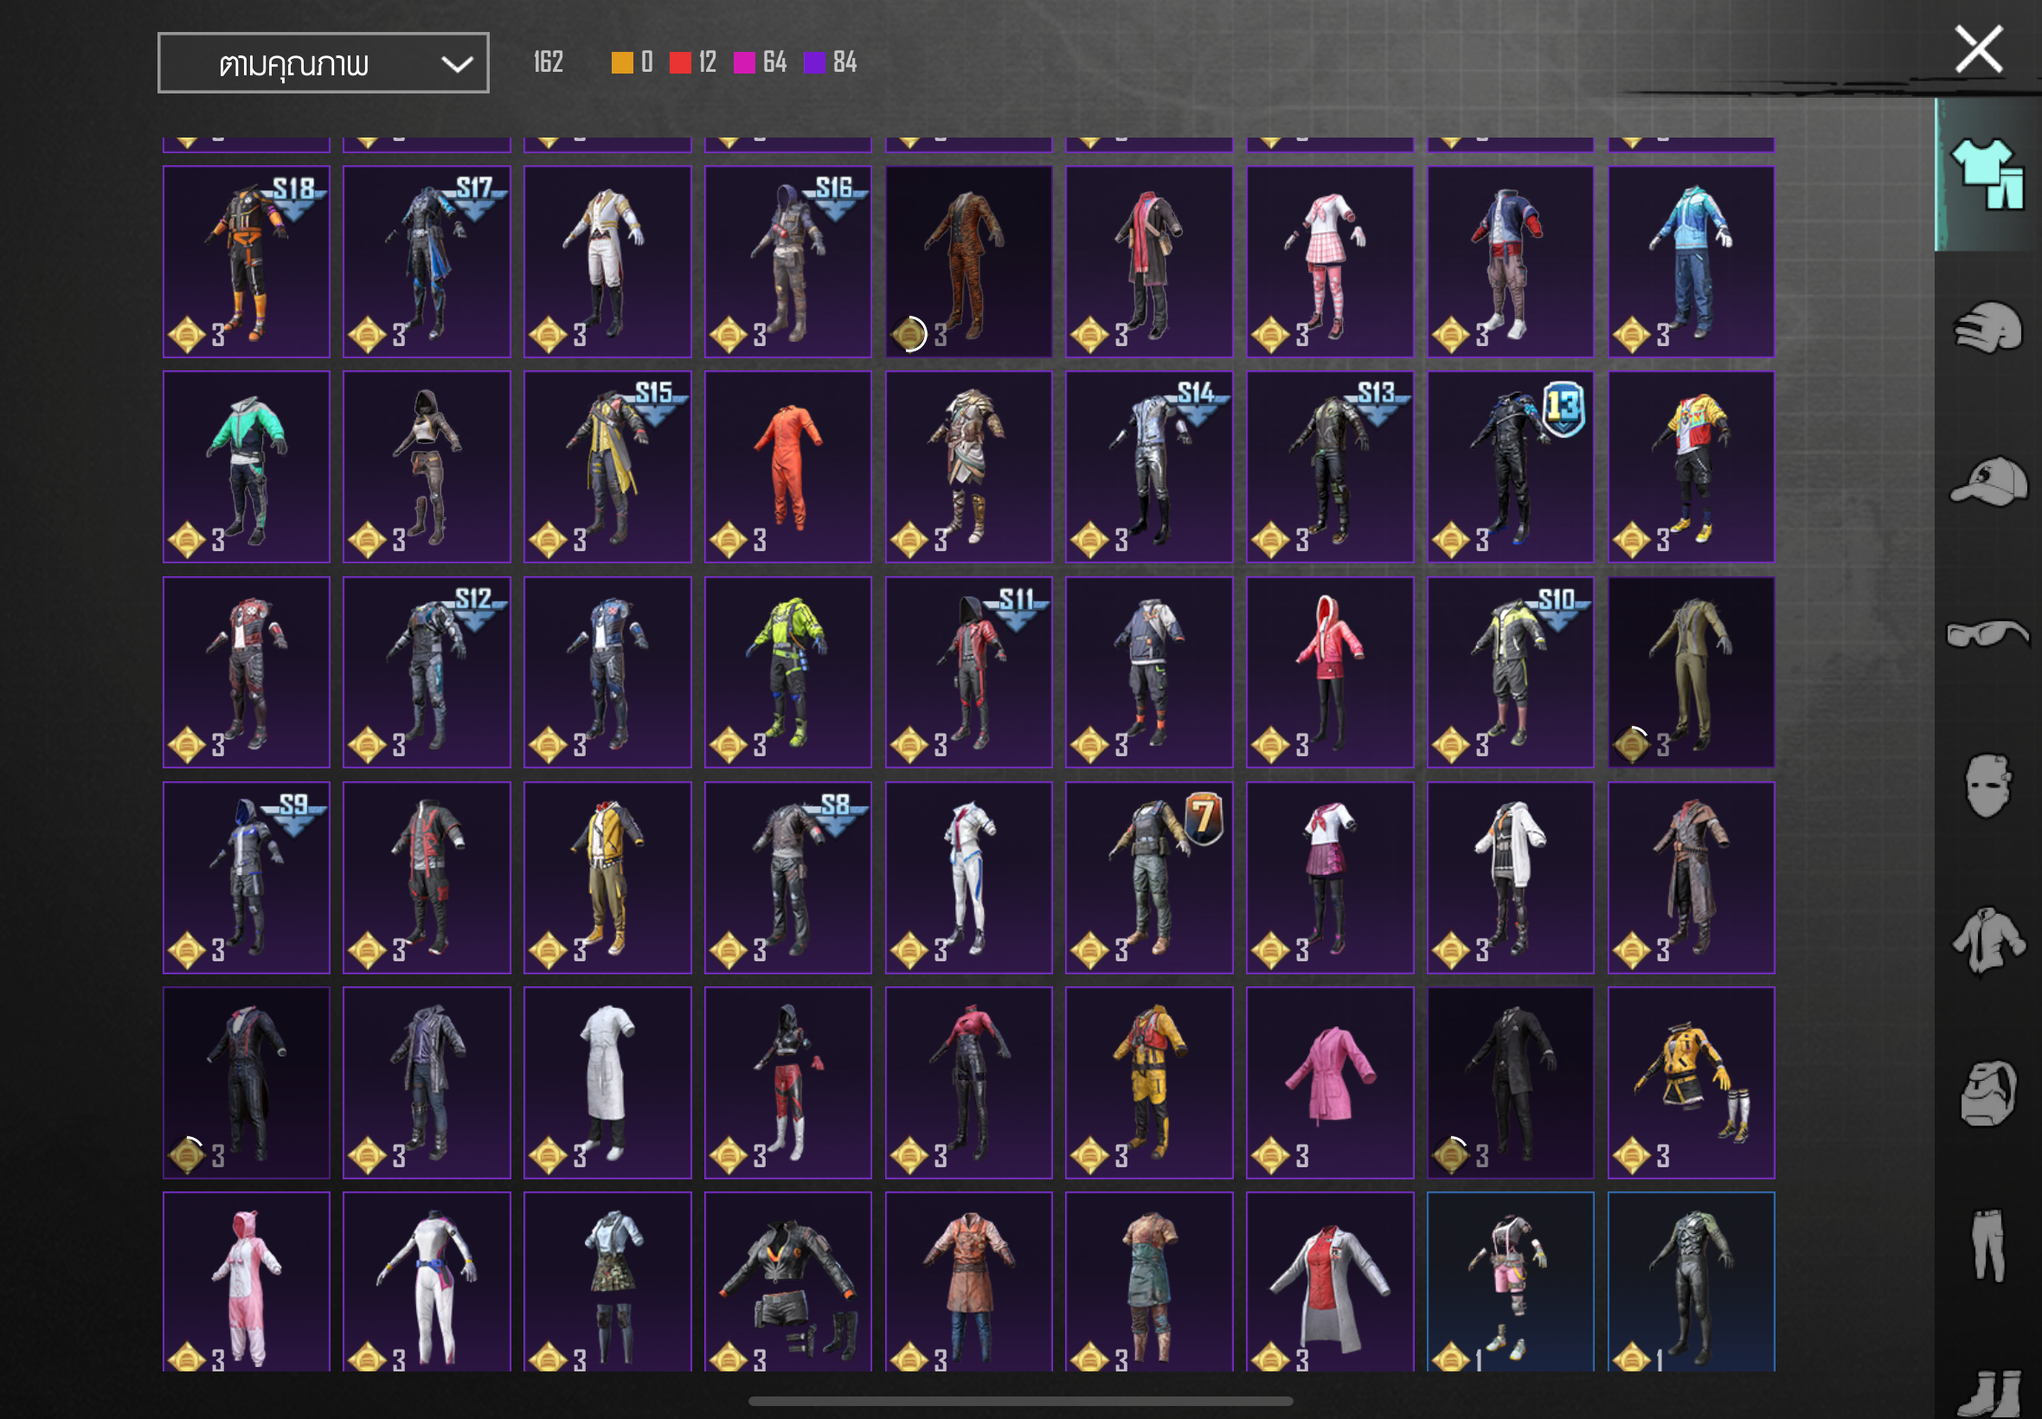Image resolution: width=2042 pixels, height=1419 pixels.
Task: Filter by pink quality swatch
Action: pos(744,62)
